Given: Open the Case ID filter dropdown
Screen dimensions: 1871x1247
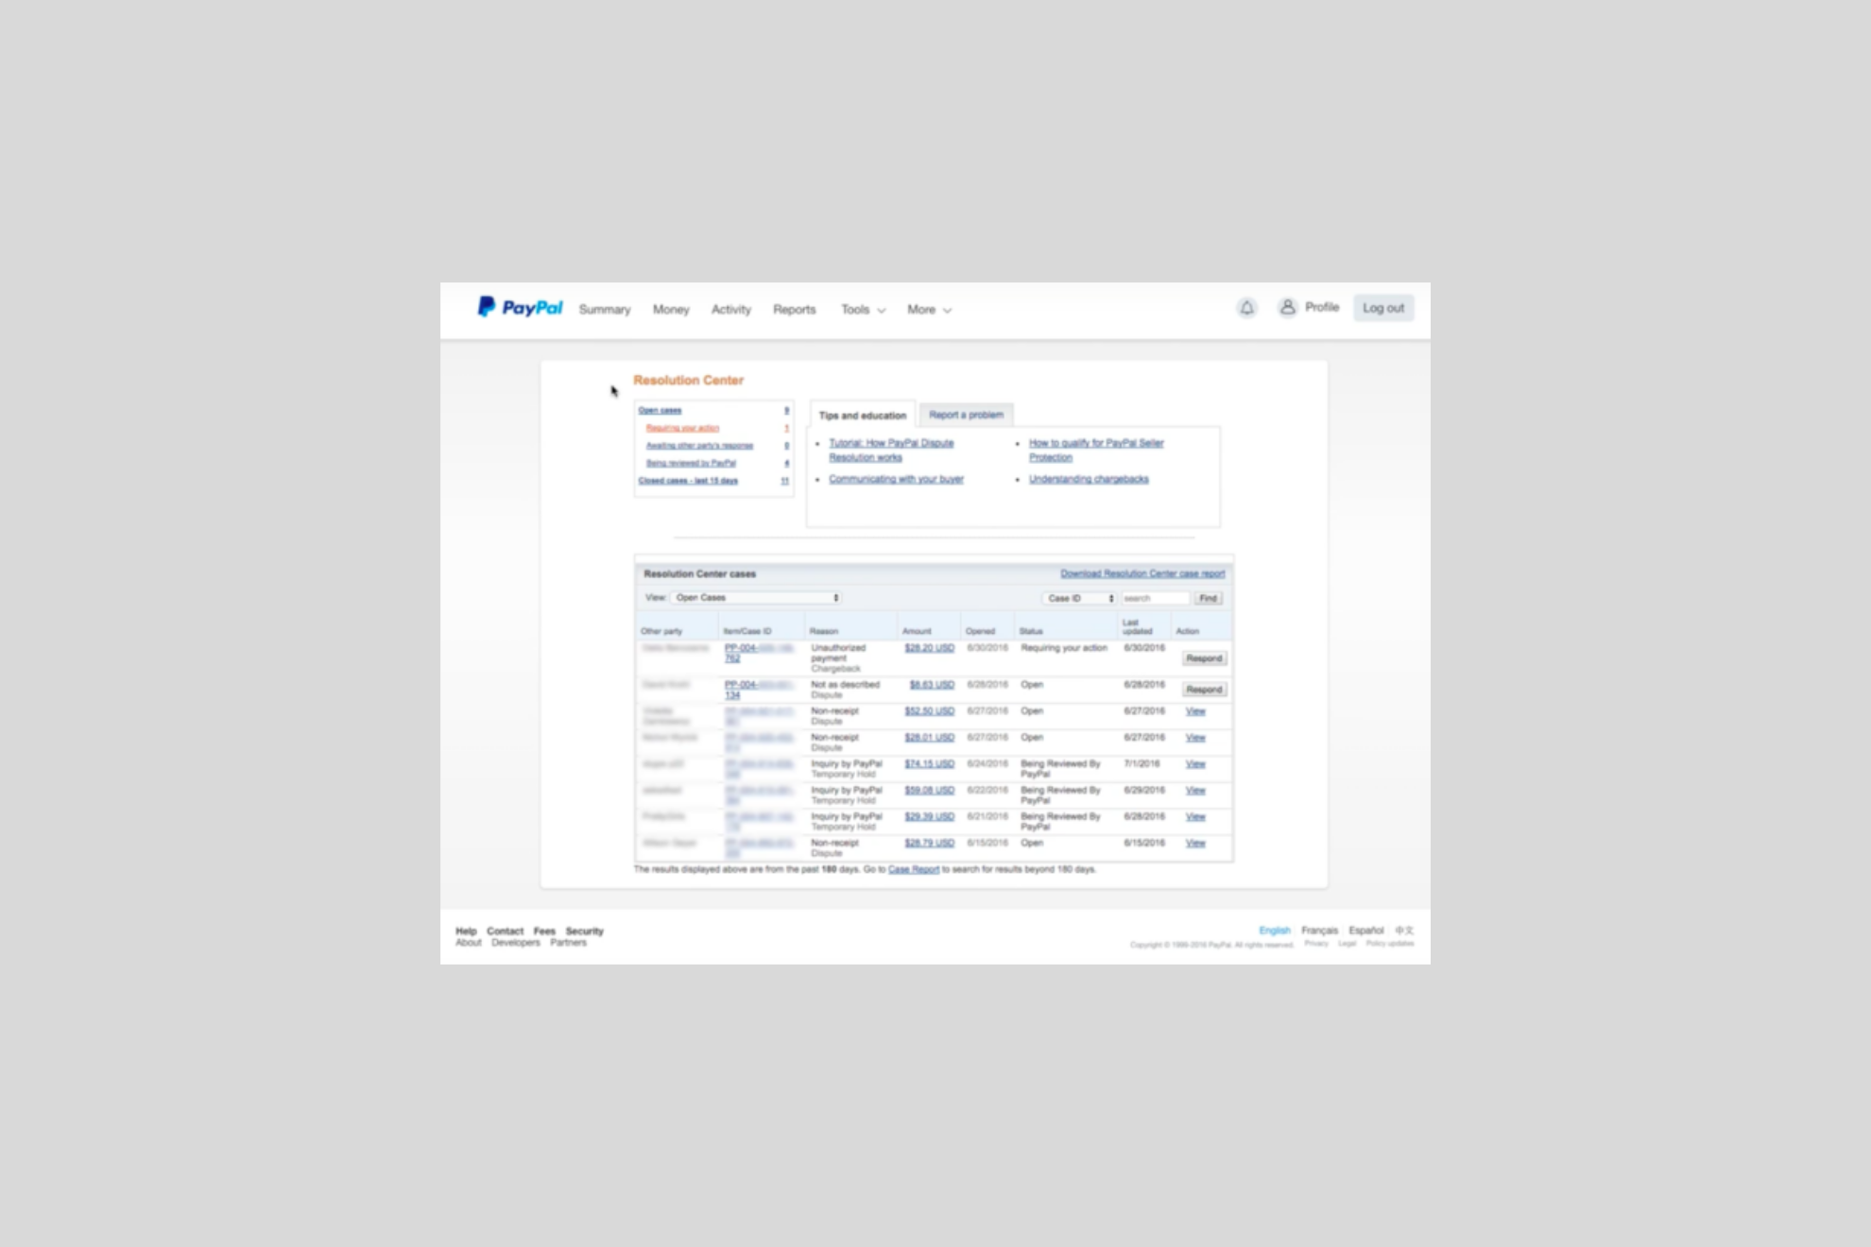Looking at the screenshot, I should pyautogui.click(x=1078, y=597).
